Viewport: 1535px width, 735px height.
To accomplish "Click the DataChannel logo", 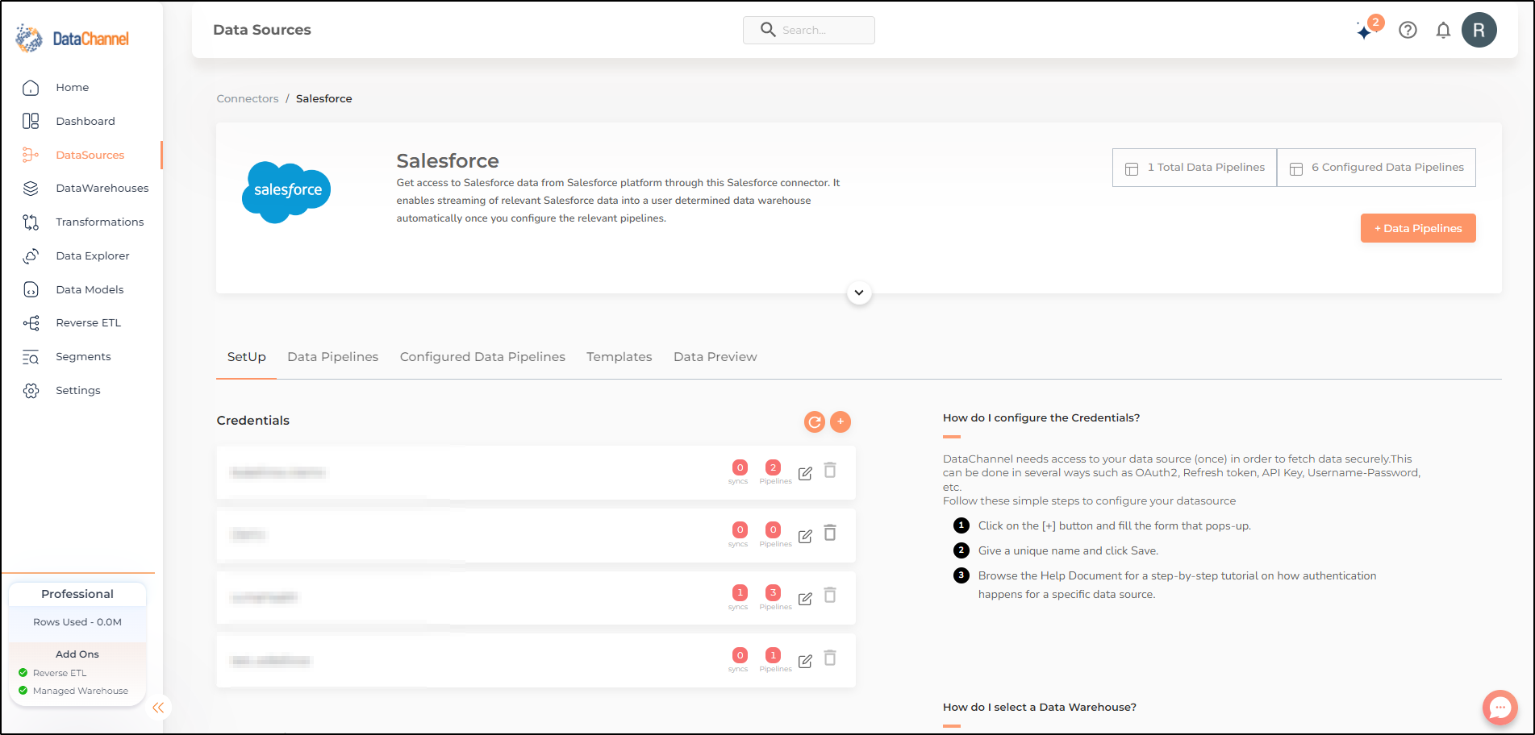I will coord(72,38).
